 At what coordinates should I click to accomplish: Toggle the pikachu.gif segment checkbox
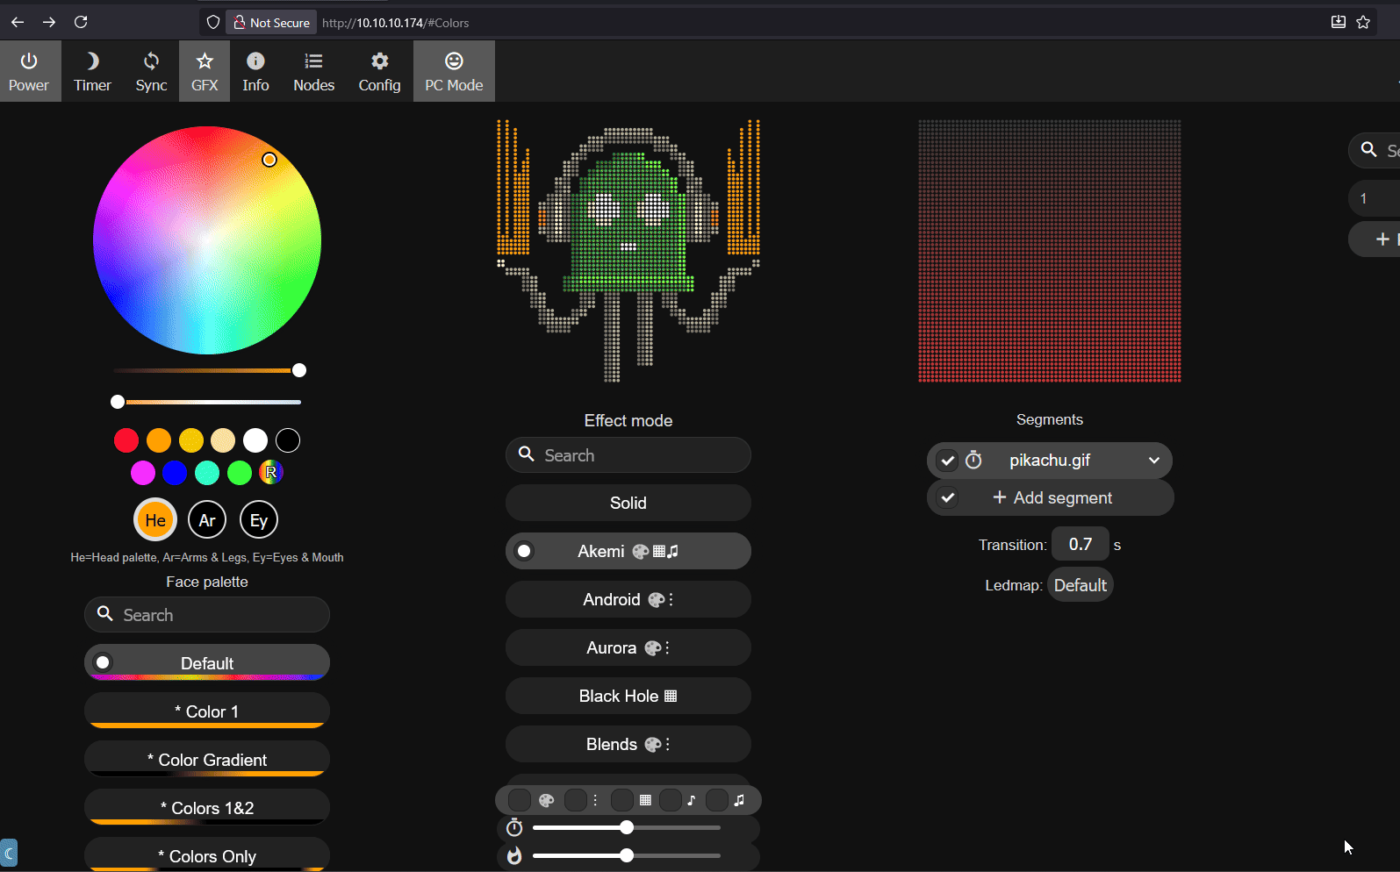click(947, 461)
